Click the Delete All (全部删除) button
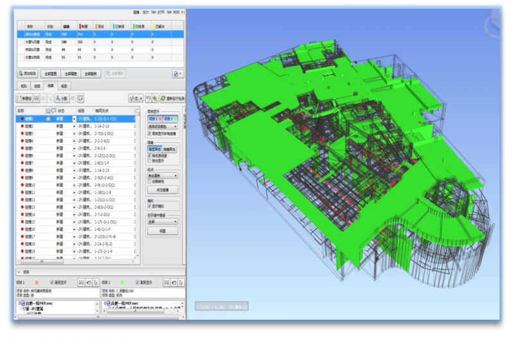The width and height of the screenshot is (514, 339). point(91,74)
